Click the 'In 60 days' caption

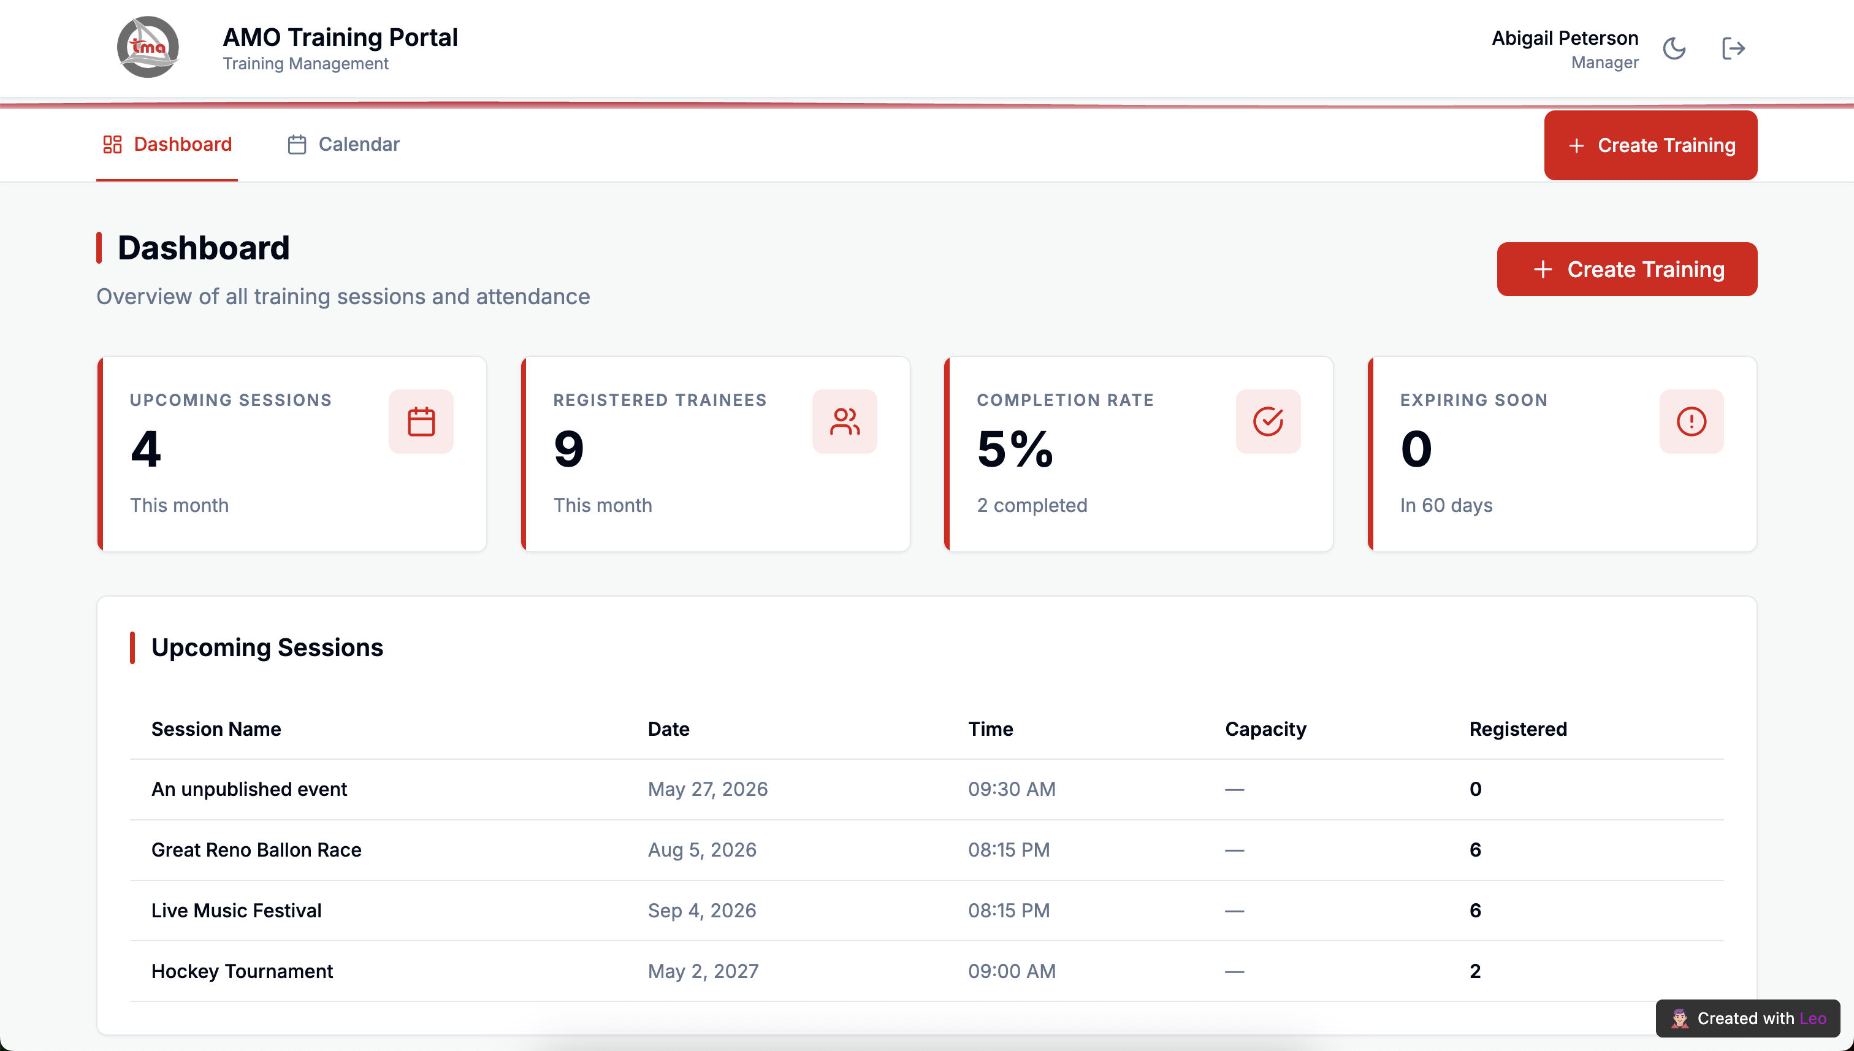click(1446, 505)
